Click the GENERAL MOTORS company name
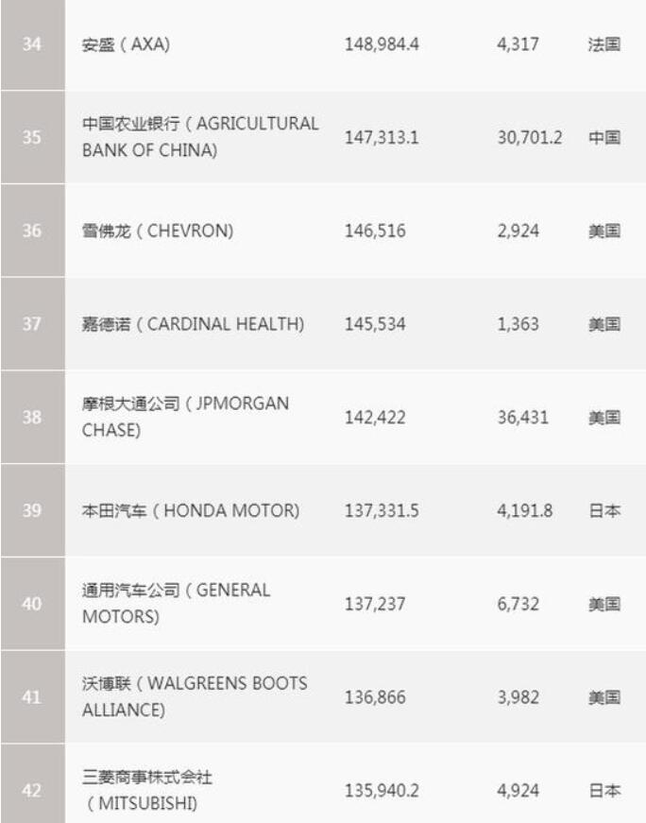The height and width of the screenshot is (823, 646). [176, 603]
